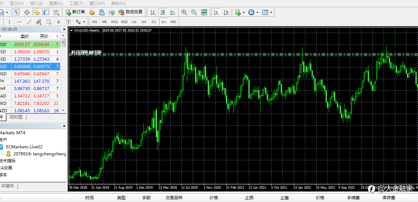
Task: Click the 买价 column header
Action: coord(44,36)
